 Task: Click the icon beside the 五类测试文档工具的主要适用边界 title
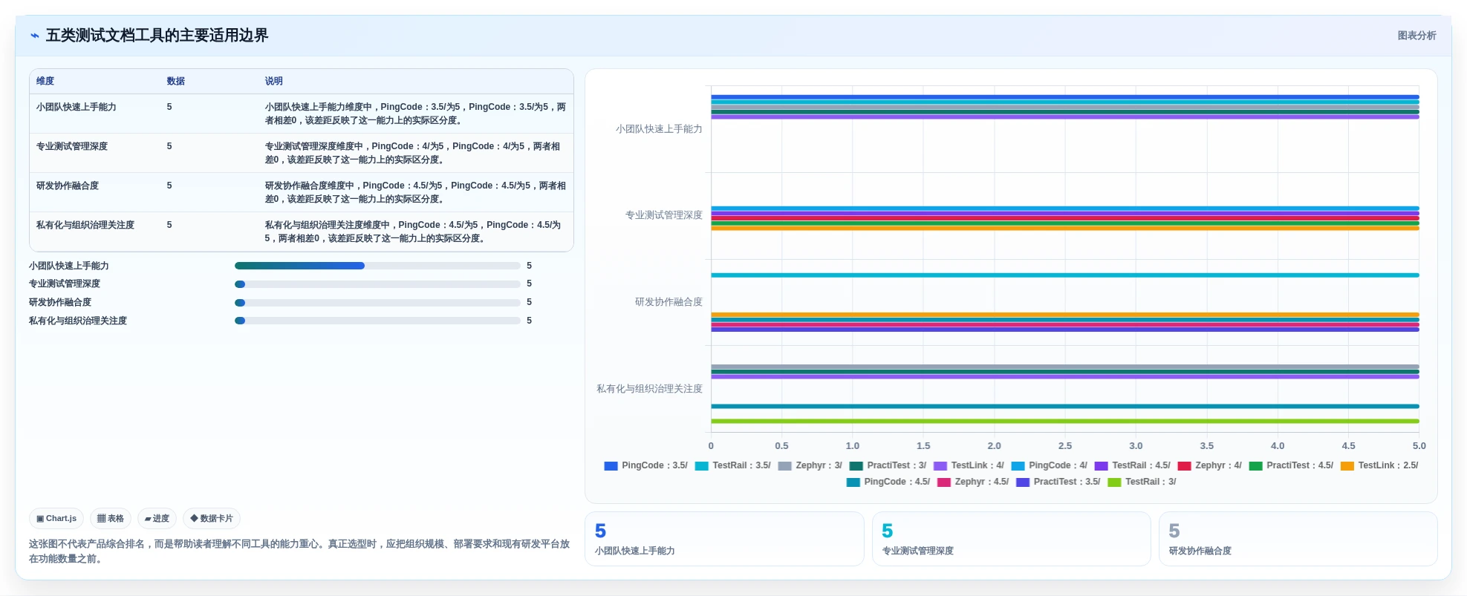point(34,36)
